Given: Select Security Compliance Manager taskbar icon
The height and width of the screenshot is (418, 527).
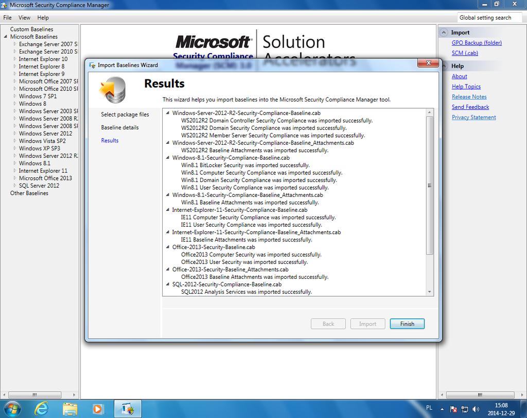Looking at the screenshot, I should (128, 409).
